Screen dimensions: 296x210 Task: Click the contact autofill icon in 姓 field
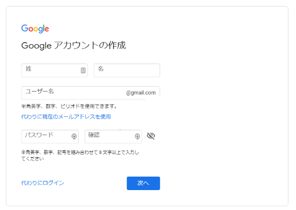pos(83,71)
